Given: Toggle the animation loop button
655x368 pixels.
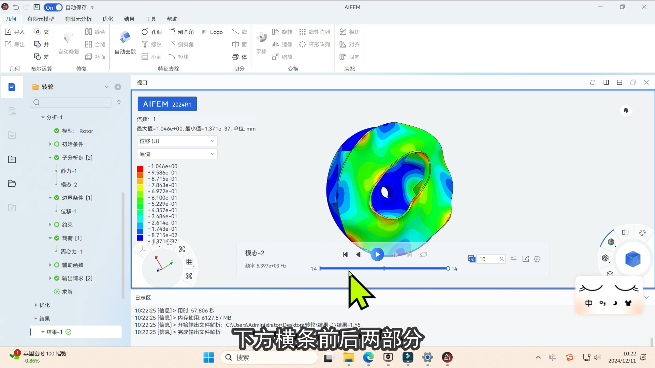Looking at the screenshot, I should coord(423,255).
